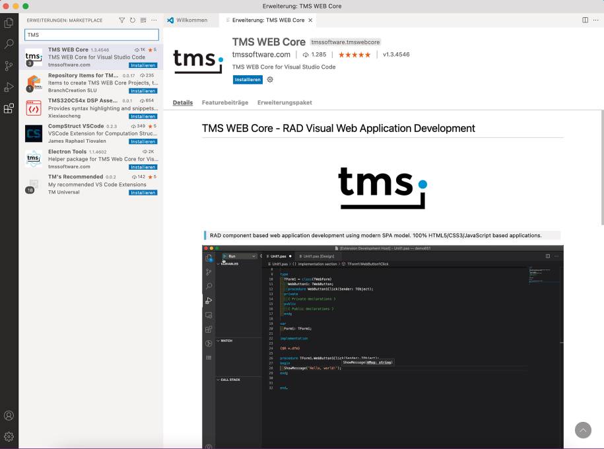Click BranchCreation SLU publisher name
The width and height of the screenshot is (604, 449).
[73, 90]
